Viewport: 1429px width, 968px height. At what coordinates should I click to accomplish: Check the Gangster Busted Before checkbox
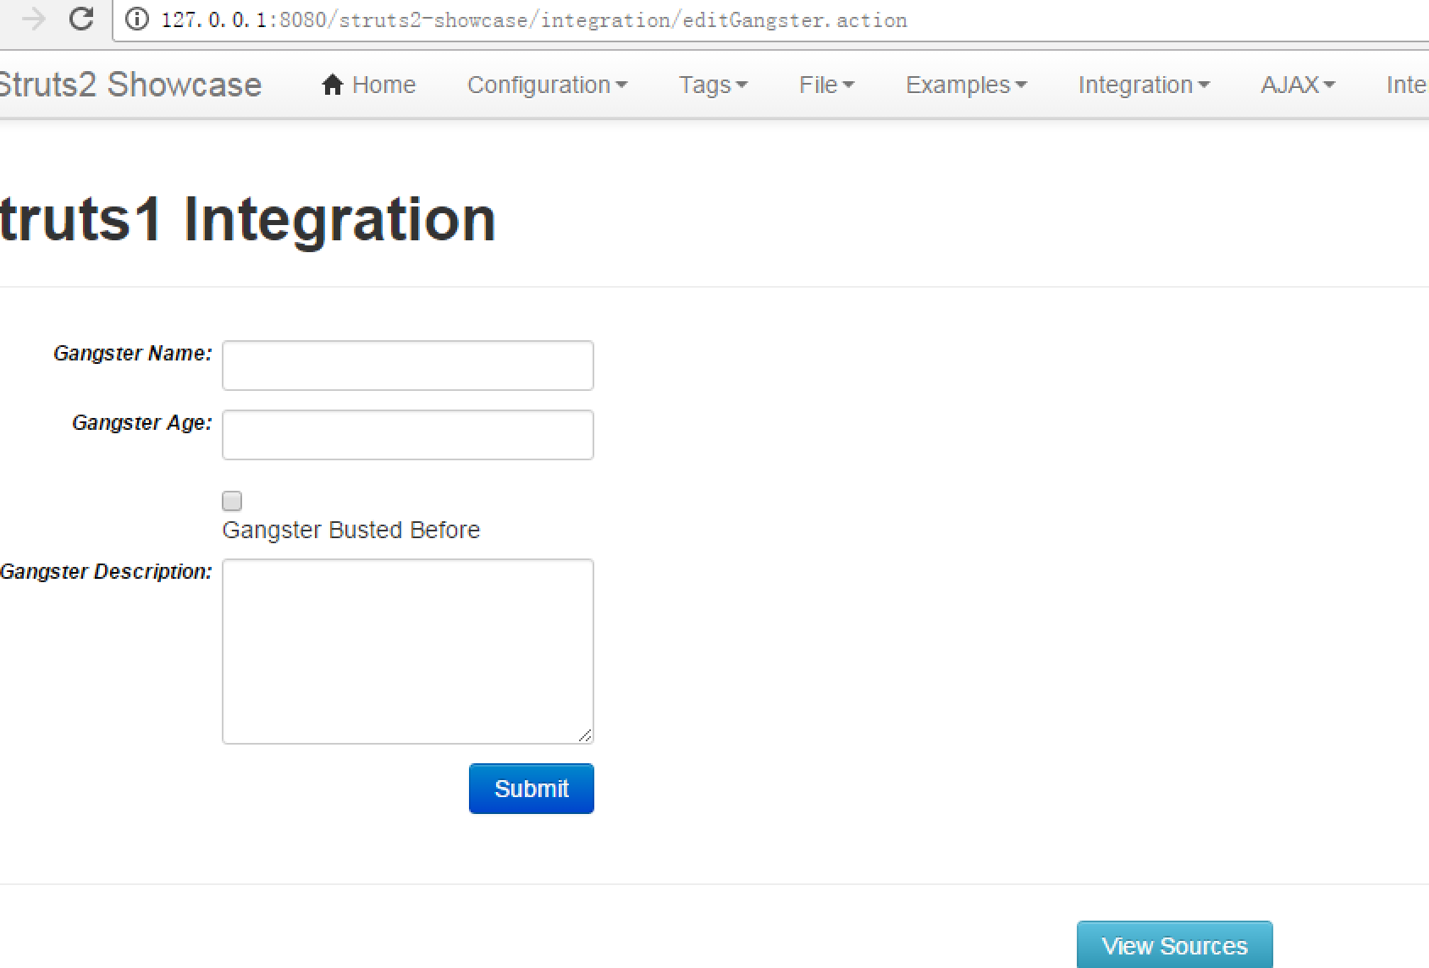(x=232, y=501)
